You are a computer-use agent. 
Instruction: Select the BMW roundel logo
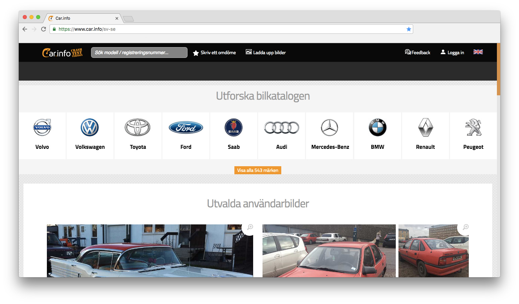(377, 127)
